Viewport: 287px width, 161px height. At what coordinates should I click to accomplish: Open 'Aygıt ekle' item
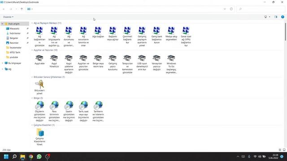tap(39, 59)
